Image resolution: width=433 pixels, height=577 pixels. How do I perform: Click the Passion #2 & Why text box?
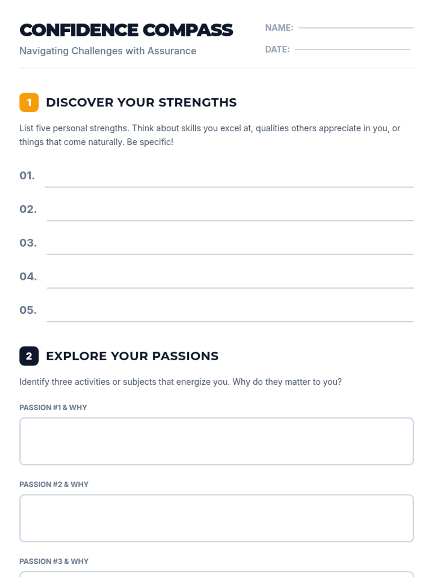[x=216, y=518]
